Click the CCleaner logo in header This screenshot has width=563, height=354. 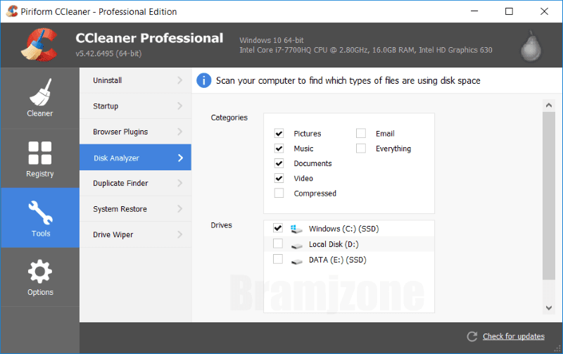point(39,44)
